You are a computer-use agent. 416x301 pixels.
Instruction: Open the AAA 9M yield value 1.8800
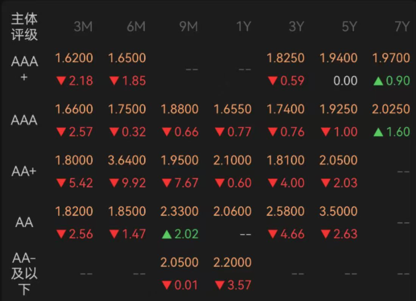pyautogui.click(x=180, y=109)
